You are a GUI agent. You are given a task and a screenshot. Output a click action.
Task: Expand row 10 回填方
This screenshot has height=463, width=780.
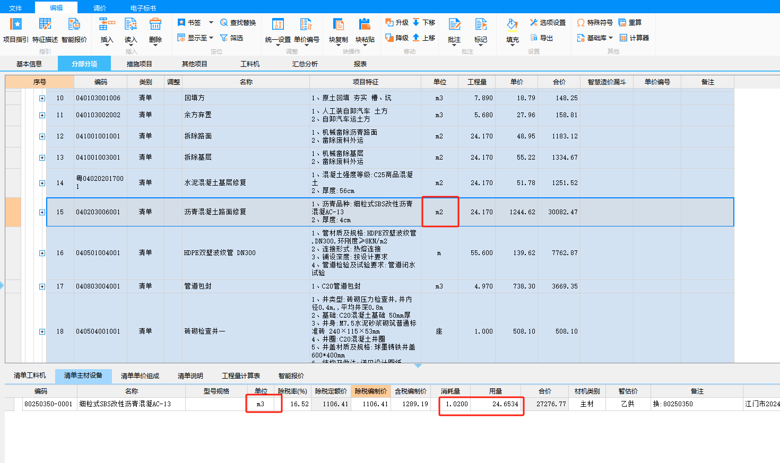[x=42, y=98]
